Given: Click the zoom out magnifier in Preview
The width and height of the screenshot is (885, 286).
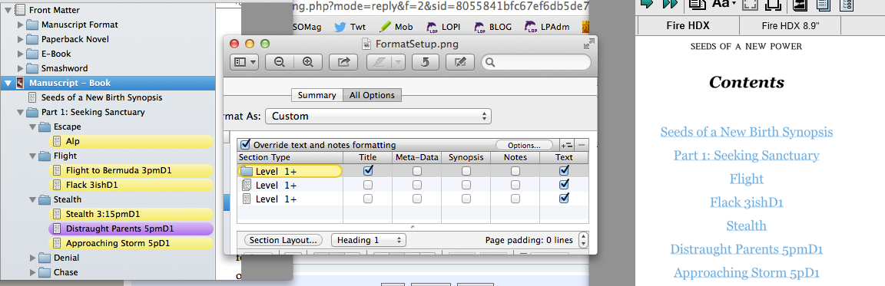Looking at the screenshot, I should click(279, 63).
